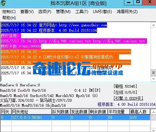Click gateway table scroll up arrow
The image size is (156, 132).
tap(153, 112)
